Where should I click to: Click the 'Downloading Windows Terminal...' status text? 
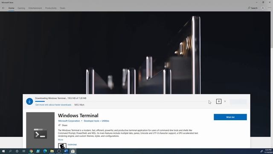61,98
